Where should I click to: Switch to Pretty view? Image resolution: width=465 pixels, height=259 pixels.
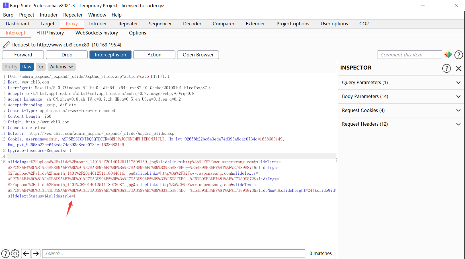tap(11, 67)
